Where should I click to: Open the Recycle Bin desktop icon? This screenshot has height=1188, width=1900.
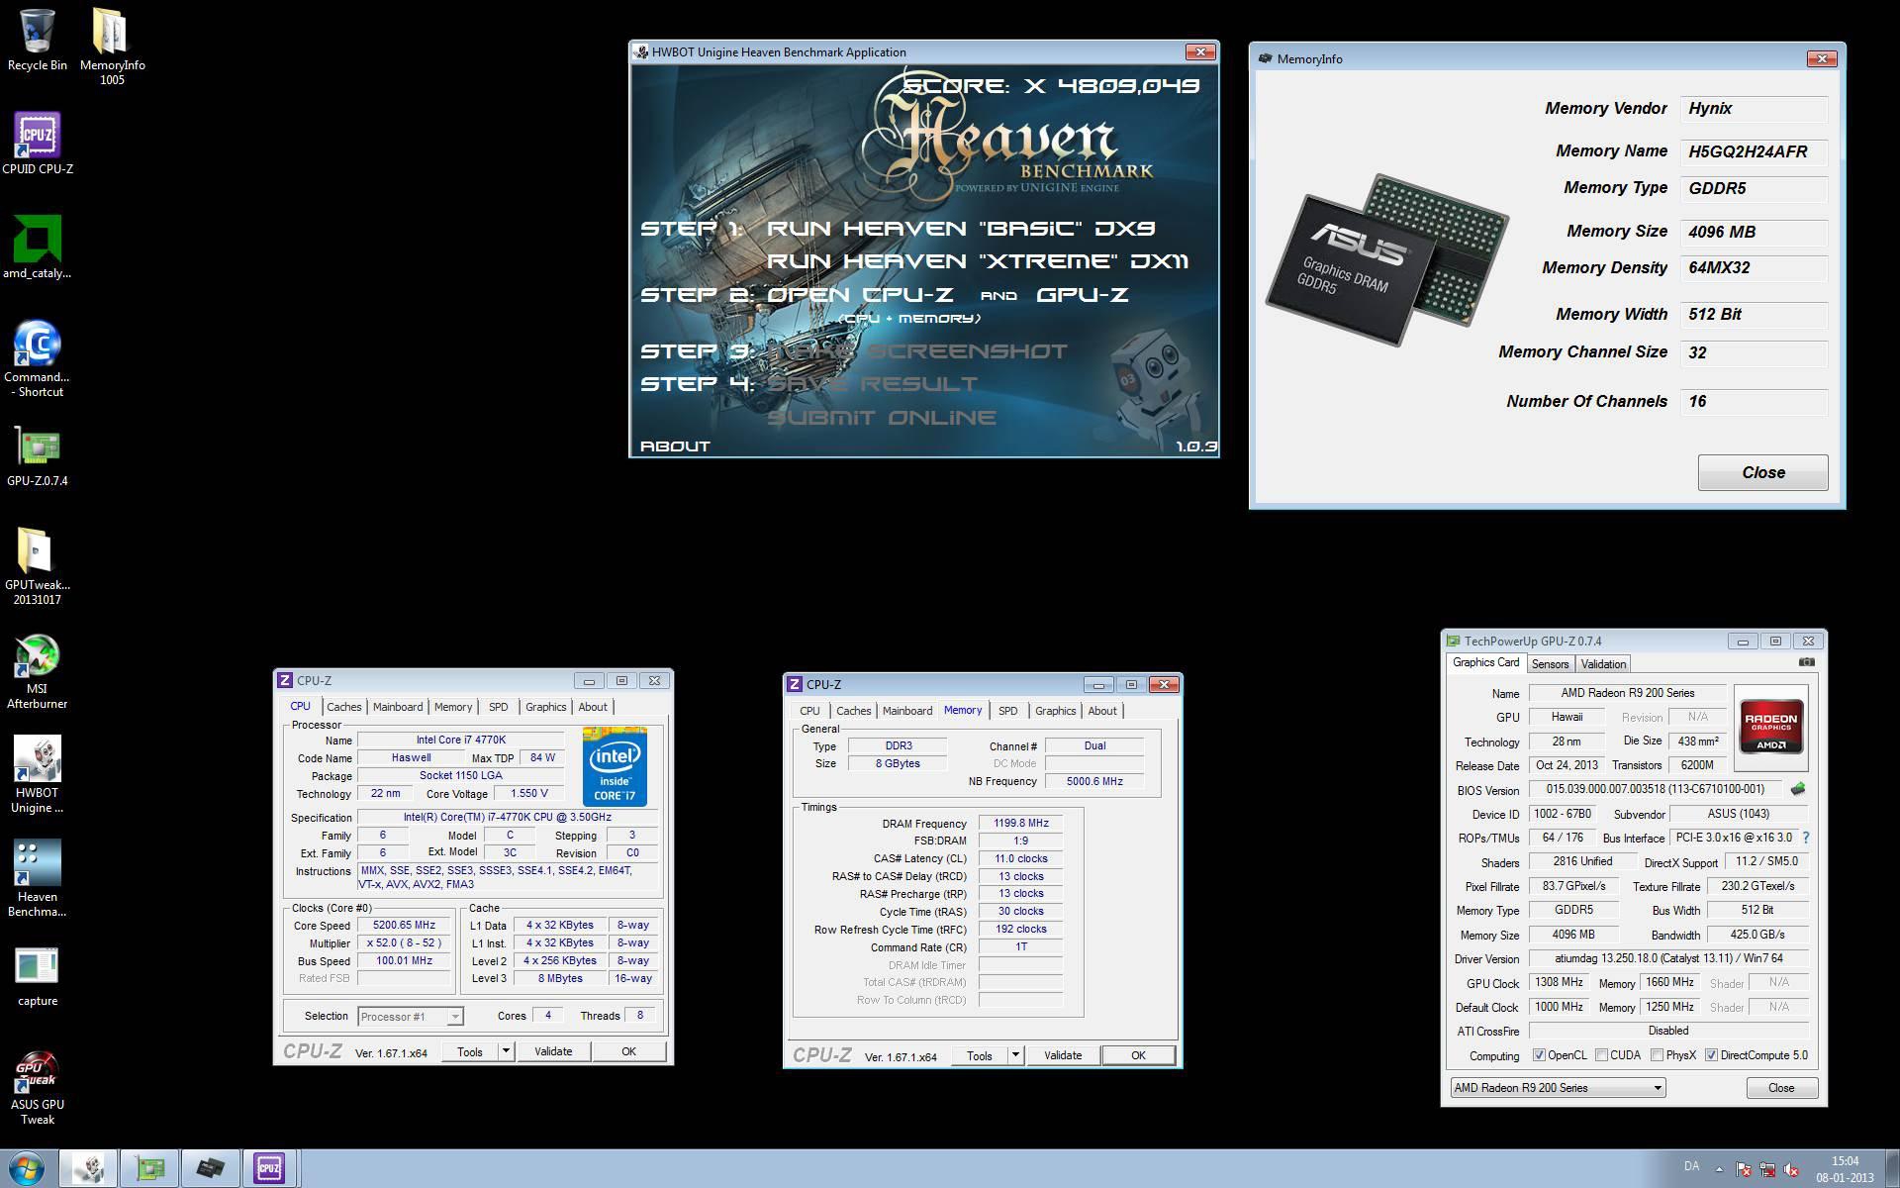pyautogui.click(x=38, y=40)
